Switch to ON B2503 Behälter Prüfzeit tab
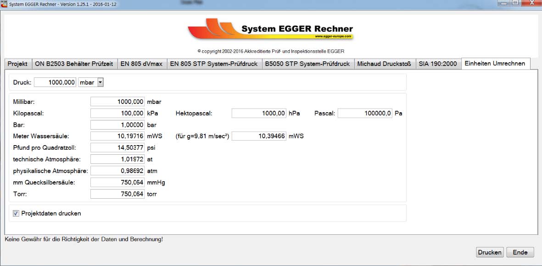The width and height of the screenshot is (542, 266). (x=74, y=64)
